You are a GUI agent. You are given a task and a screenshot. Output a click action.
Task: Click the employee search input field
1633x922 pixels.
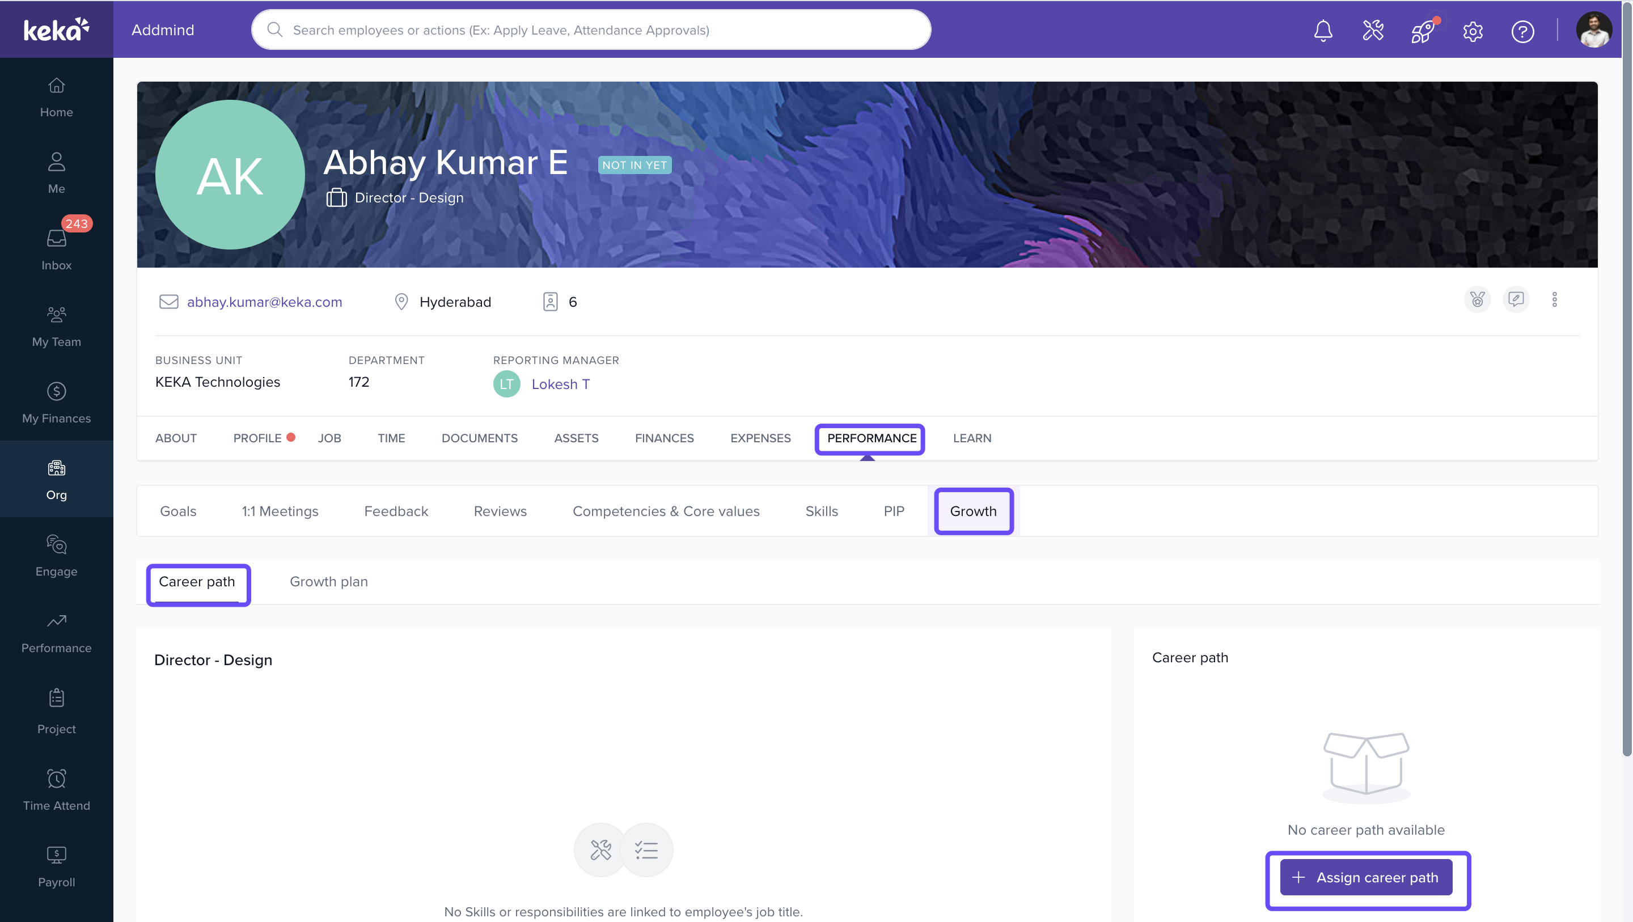coord(591,30)
